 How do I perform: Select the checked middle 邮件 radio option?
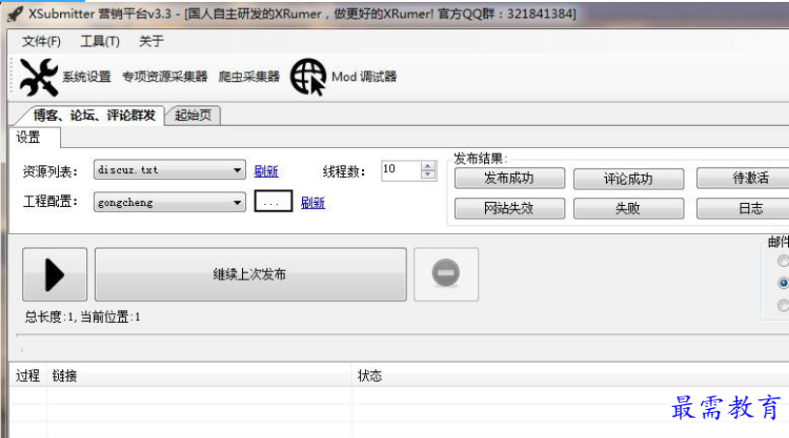pyautogui.click(x=783, y=282)
